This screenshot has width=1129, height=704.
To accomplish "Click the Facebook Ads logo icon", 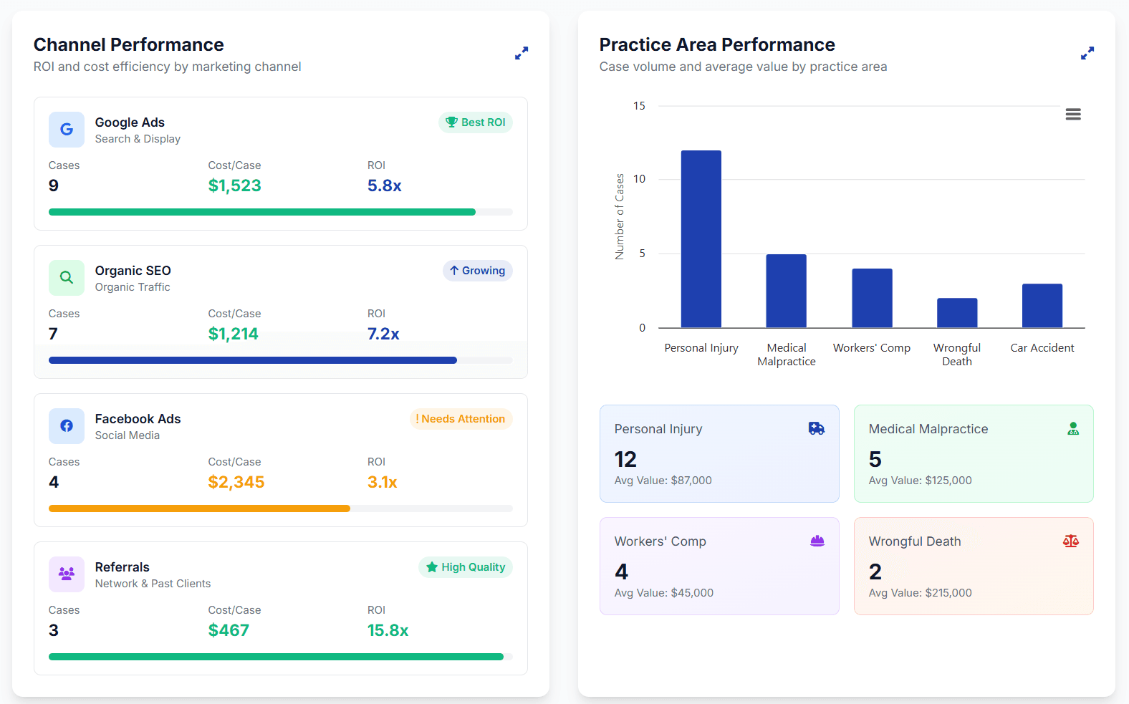I will [x=67, y=426].
